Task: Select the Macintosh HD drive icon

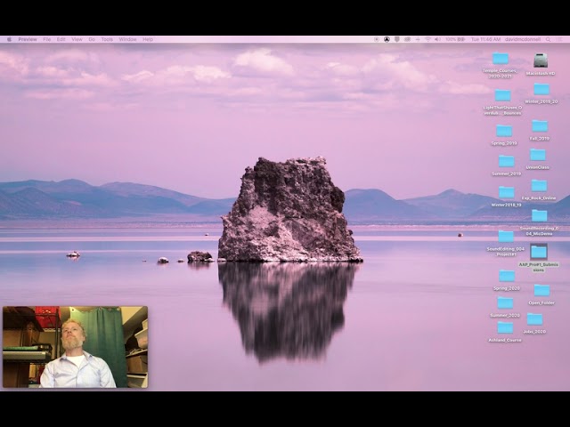Action: pyautogui.click(x=541, y=60)
